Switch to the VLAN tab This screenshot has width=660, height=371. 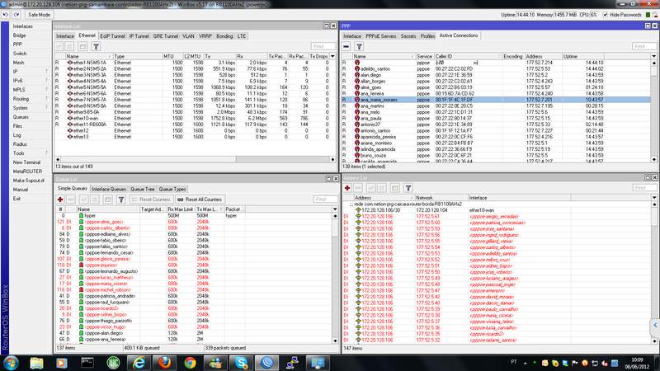[x=188, y=36]
